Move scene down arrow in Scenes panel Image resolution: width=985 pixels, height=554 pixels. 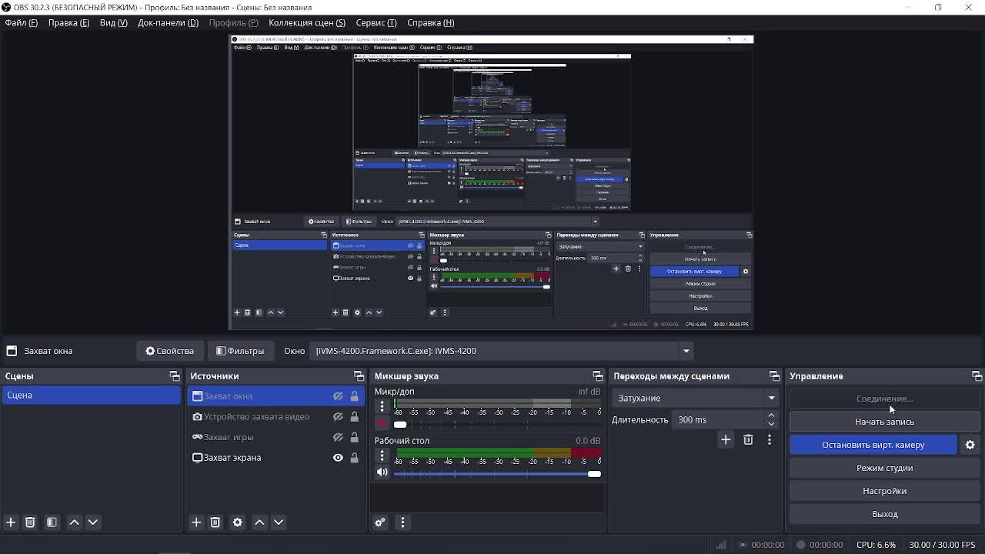pos(93,522)
